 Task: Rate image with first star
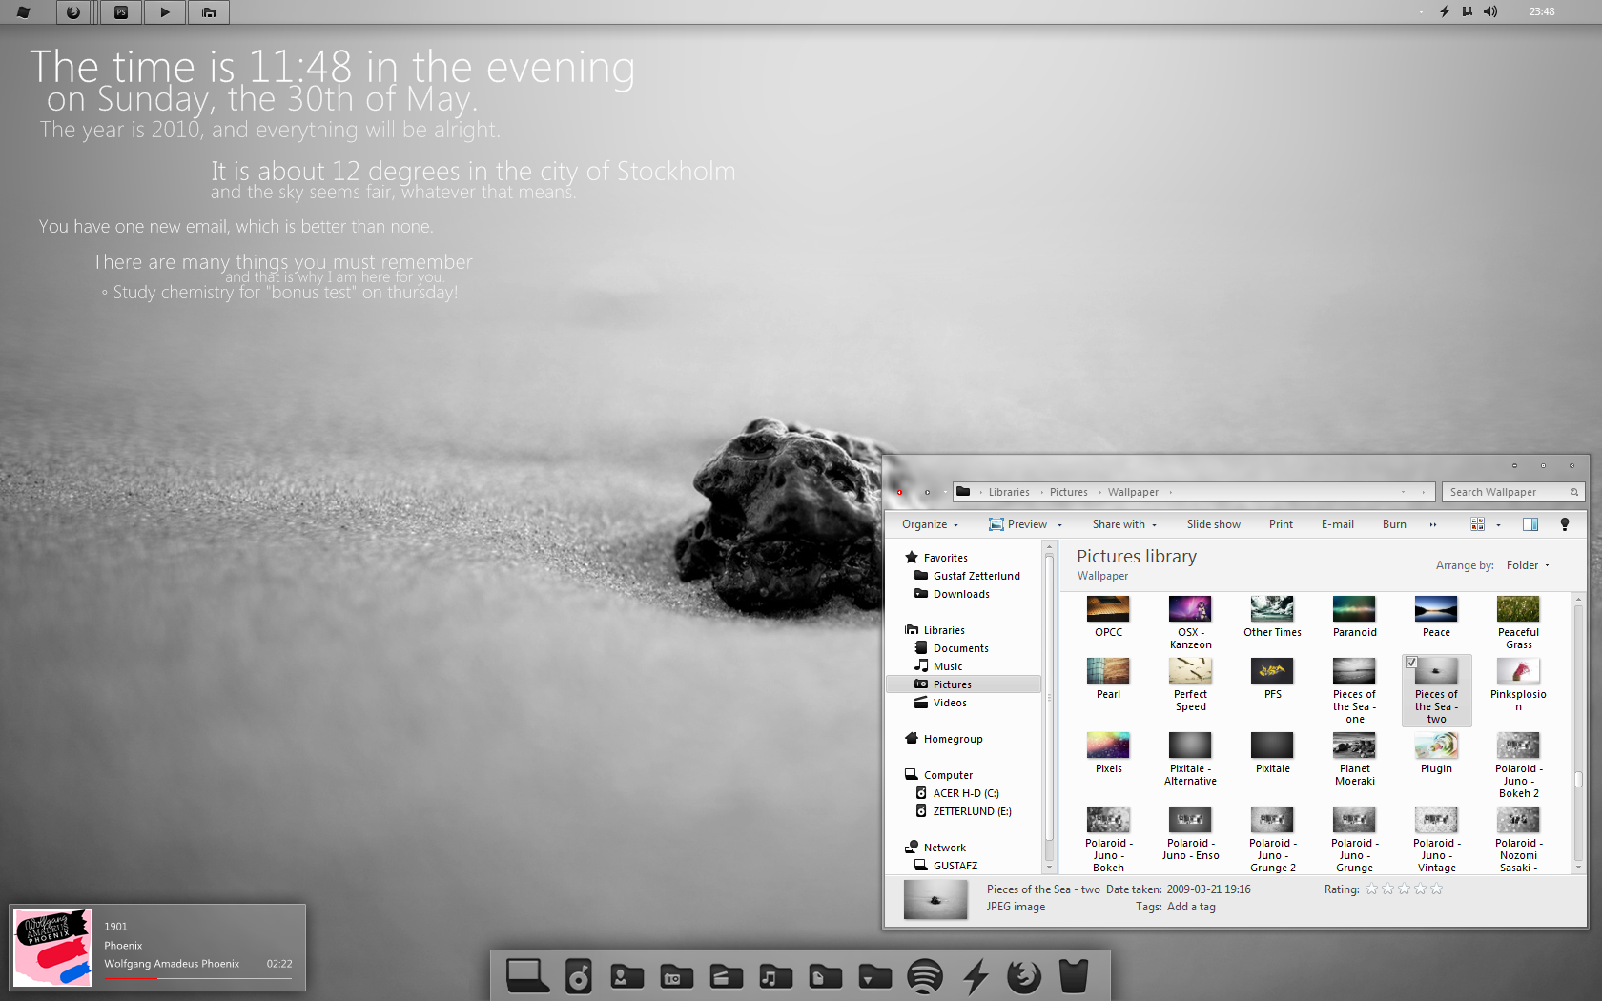tap(1371, 889)
